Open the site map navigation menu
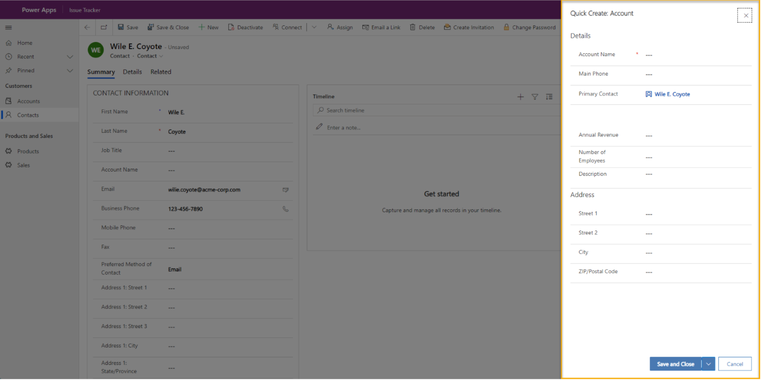This screenshot has height=380, width=762. pyautogui.click(x=8, y=27)
